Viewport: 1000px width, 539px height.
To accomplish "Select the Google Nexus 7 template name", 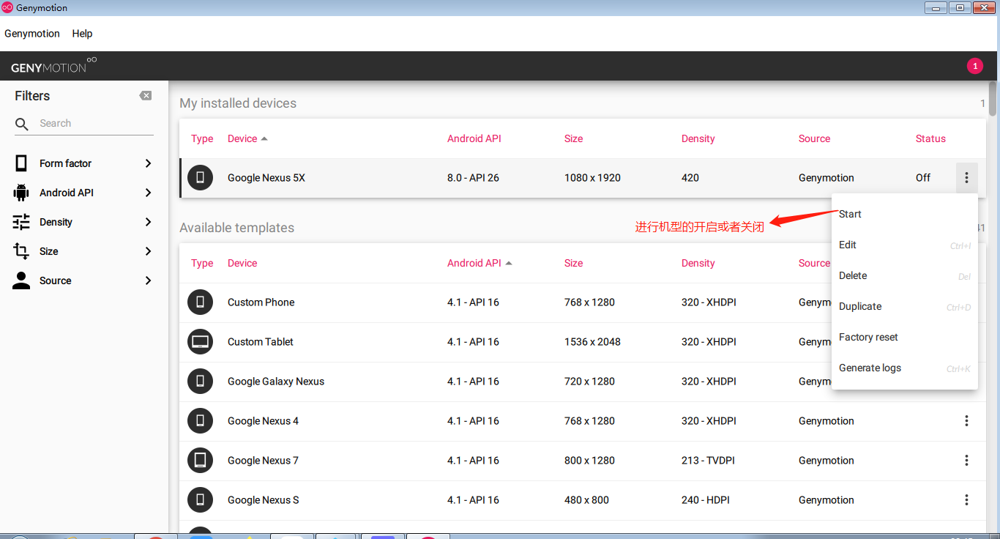I will pos(263,460).
